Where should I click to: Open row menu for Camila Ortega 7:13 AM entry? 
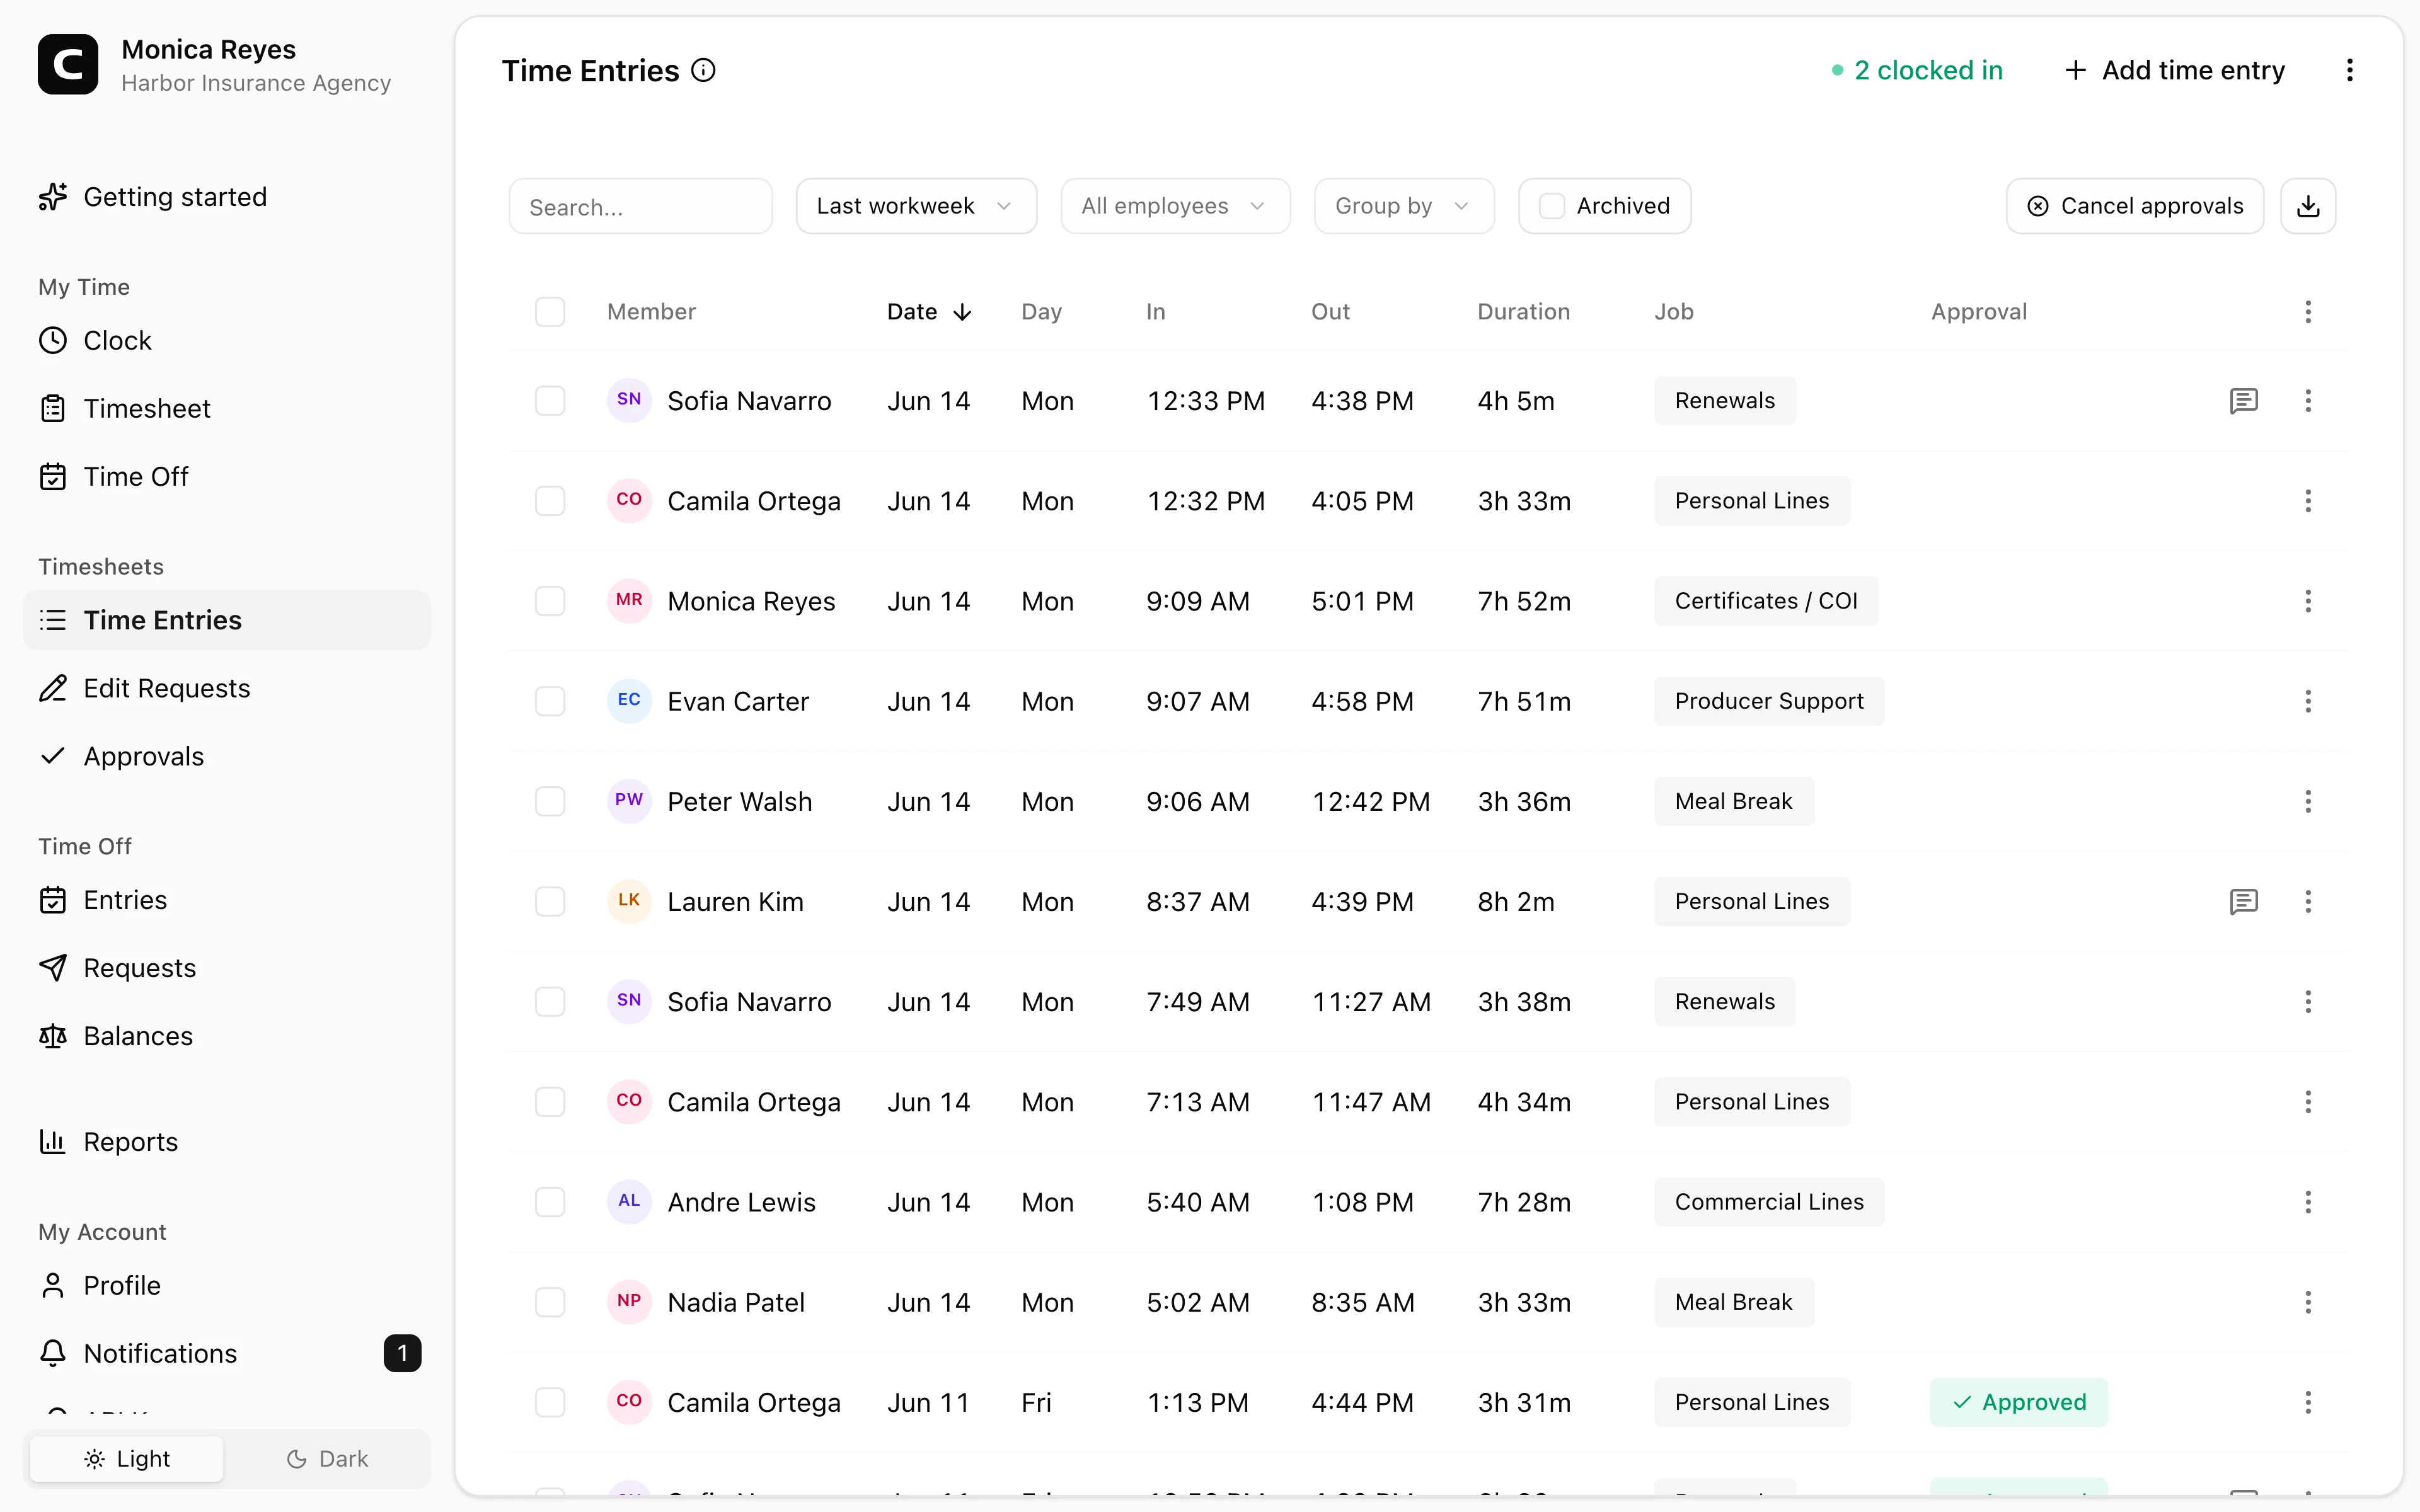click(2308, 1102)
